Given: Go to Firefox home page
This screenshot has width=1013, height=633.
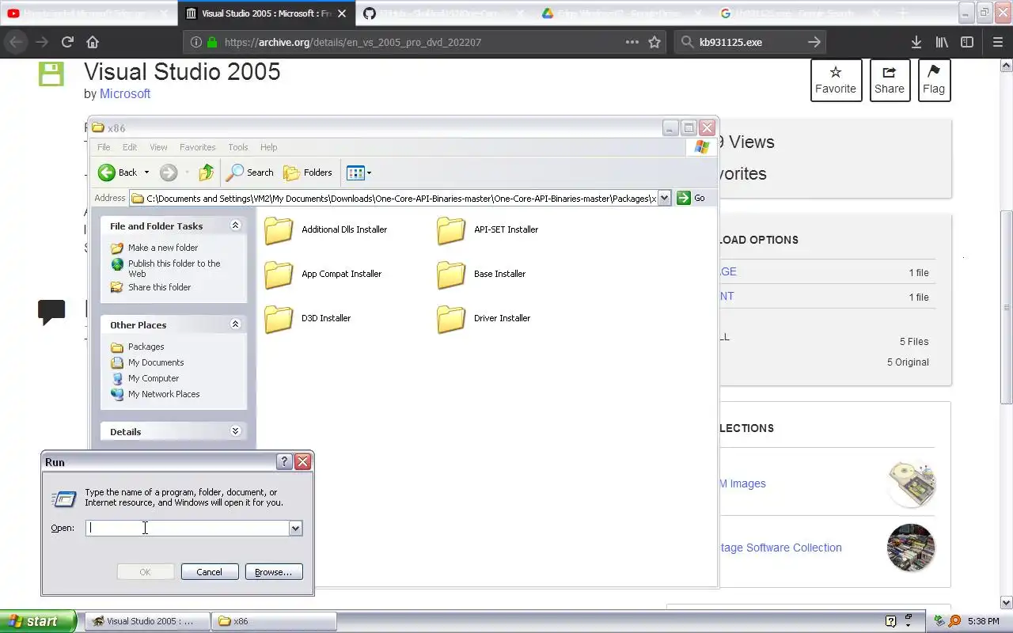Looking at the screenshot, I should point(93,42).
